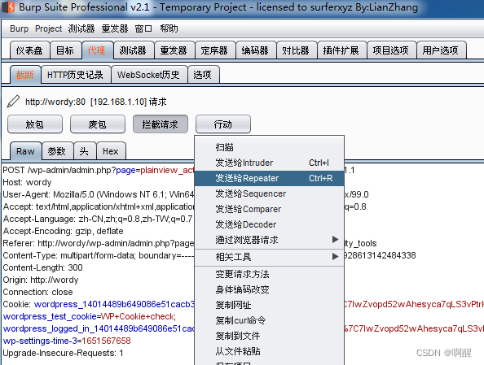The image size is (484, 365).
Task: Select the Raw view tab
Action: pos(25,151)
